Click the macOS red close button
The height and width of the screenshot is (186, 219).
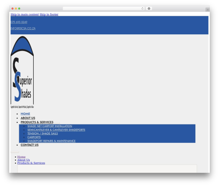tap(13, 9)
